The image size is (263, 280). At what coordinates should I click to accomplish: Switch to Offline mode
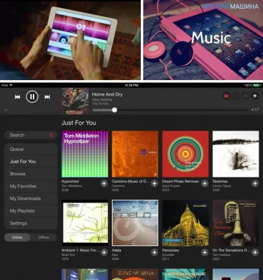(43, 237)
